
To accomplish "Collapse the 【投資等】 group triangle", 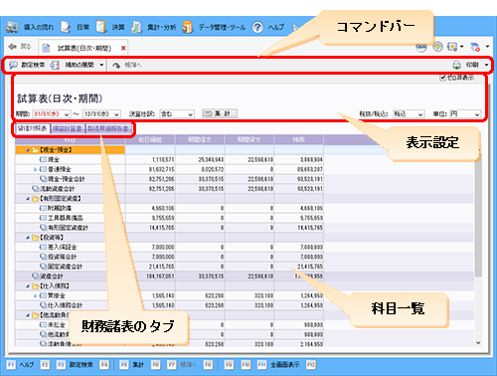I will click(28, 238).
